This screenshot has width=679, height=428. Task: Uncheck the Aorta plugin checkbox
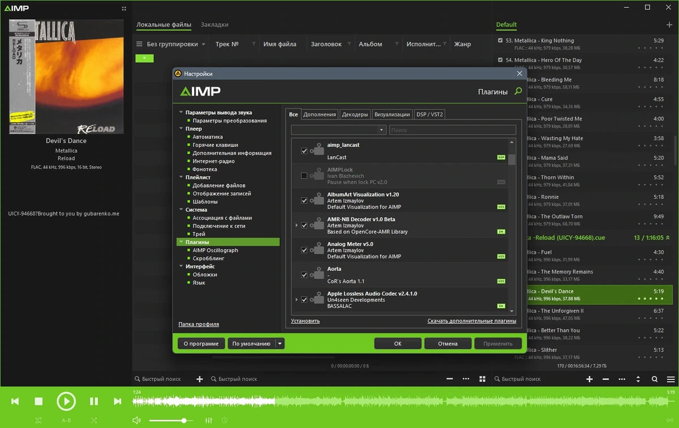coord(304,275)
